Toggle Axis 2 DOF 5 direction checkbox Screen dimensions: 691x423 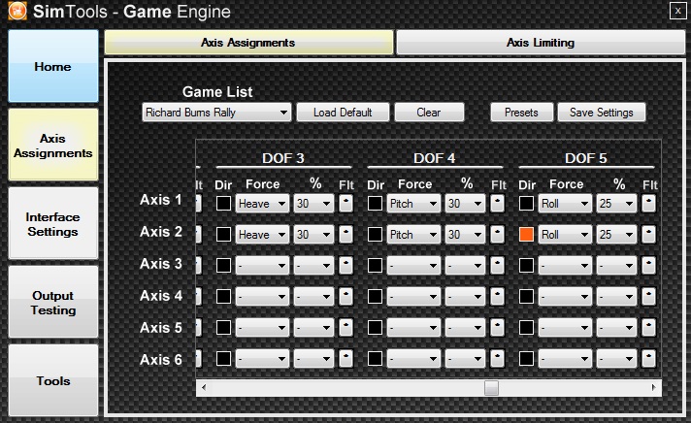click(x=527, y=234)
